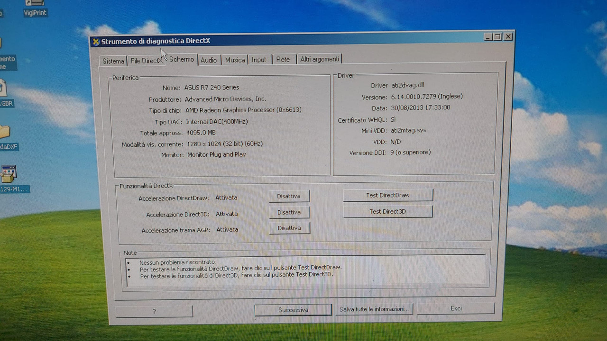
Task: Click the 4095.0 MB memory value
Action: point(201,133)
